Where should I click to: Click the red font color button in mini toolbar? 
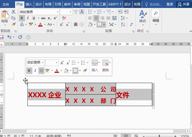(x=57, y=71)
